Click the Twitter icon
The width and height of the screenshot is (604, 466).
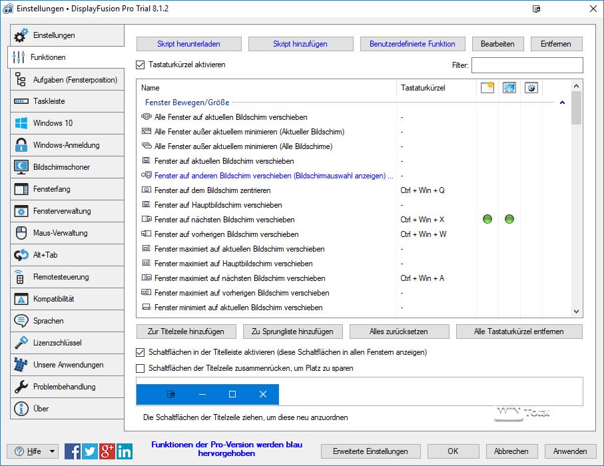(90, 451)
